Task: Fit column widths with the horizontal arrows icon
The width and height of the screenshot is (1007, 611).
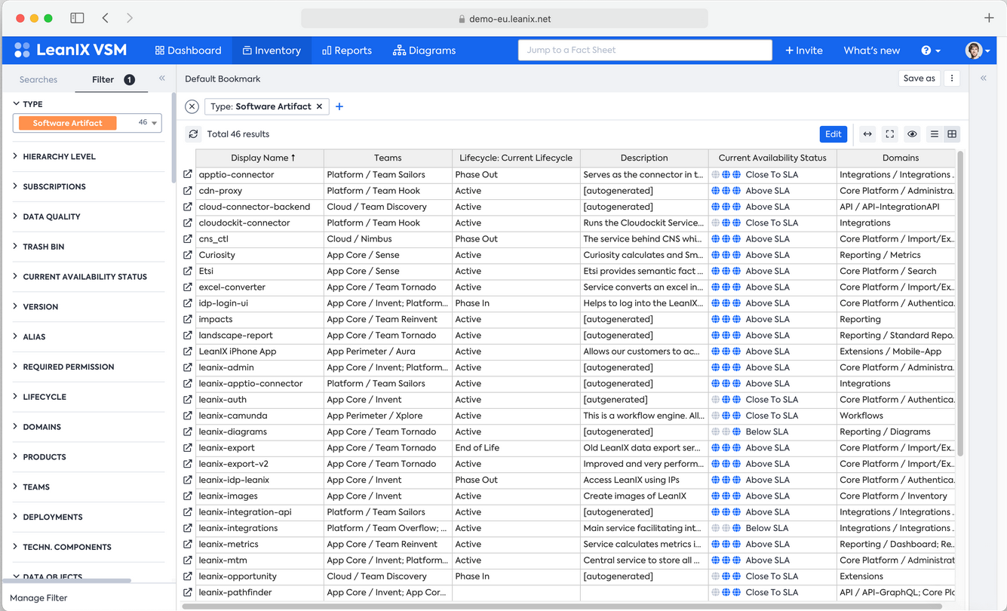Action: click(867, 134)
